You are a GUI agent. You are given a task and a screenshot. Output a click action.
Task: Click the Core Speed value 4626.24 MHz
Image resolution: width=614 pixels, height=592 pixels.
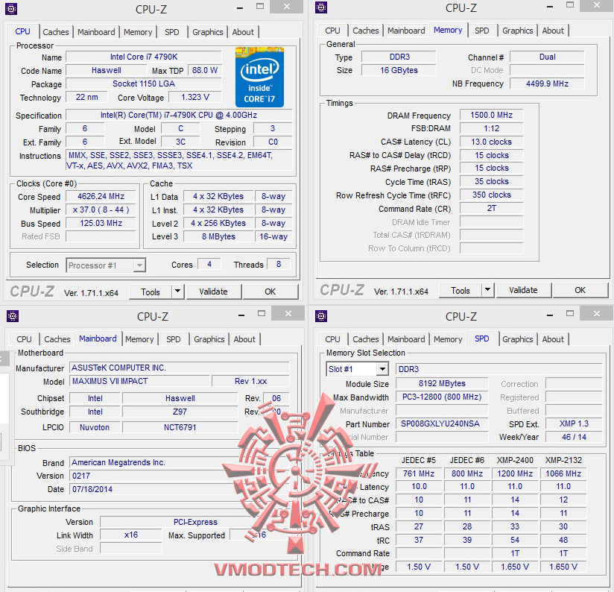(101, 196)
